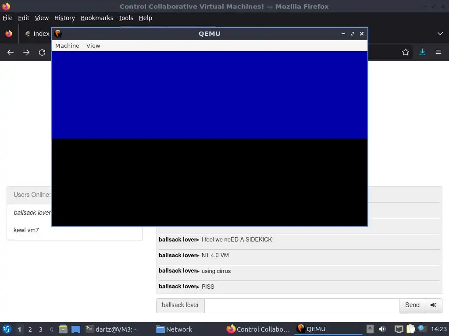The width and height of the screenshot is (449, 336).
Task: Click chat message 'NT 4.0 VM'
Action: pyautogui.click(x=215, y=255)
